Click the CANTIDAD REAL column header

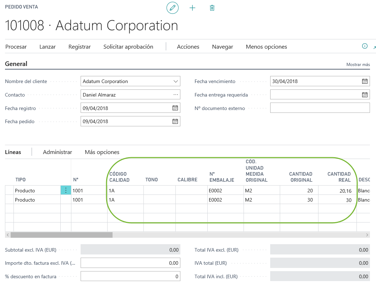coord(339,177)
